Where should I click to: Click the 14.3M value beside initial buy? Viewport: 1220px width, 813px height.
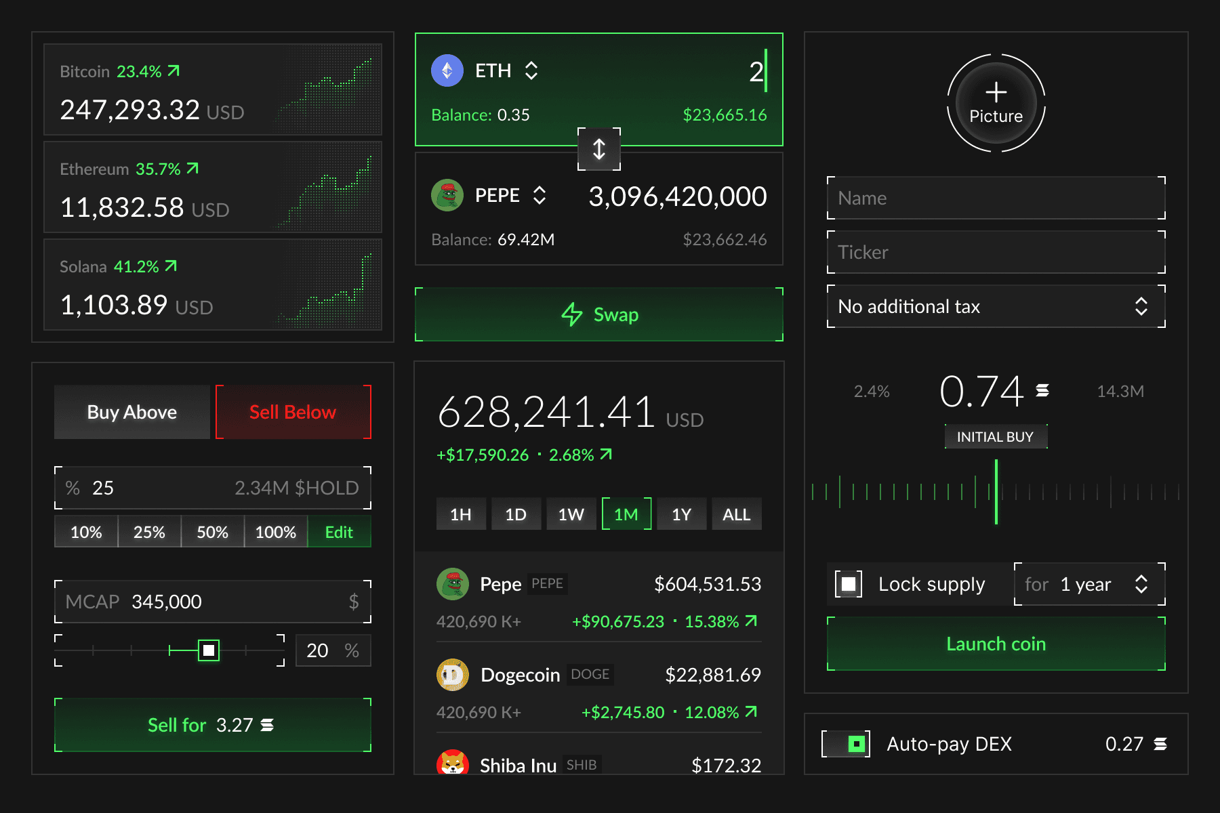1120,391
